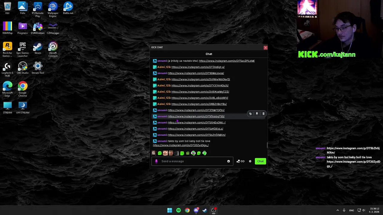Open the emoji picker smiley icon
This screenshot has height=215, width=383.
click(229, 161)
